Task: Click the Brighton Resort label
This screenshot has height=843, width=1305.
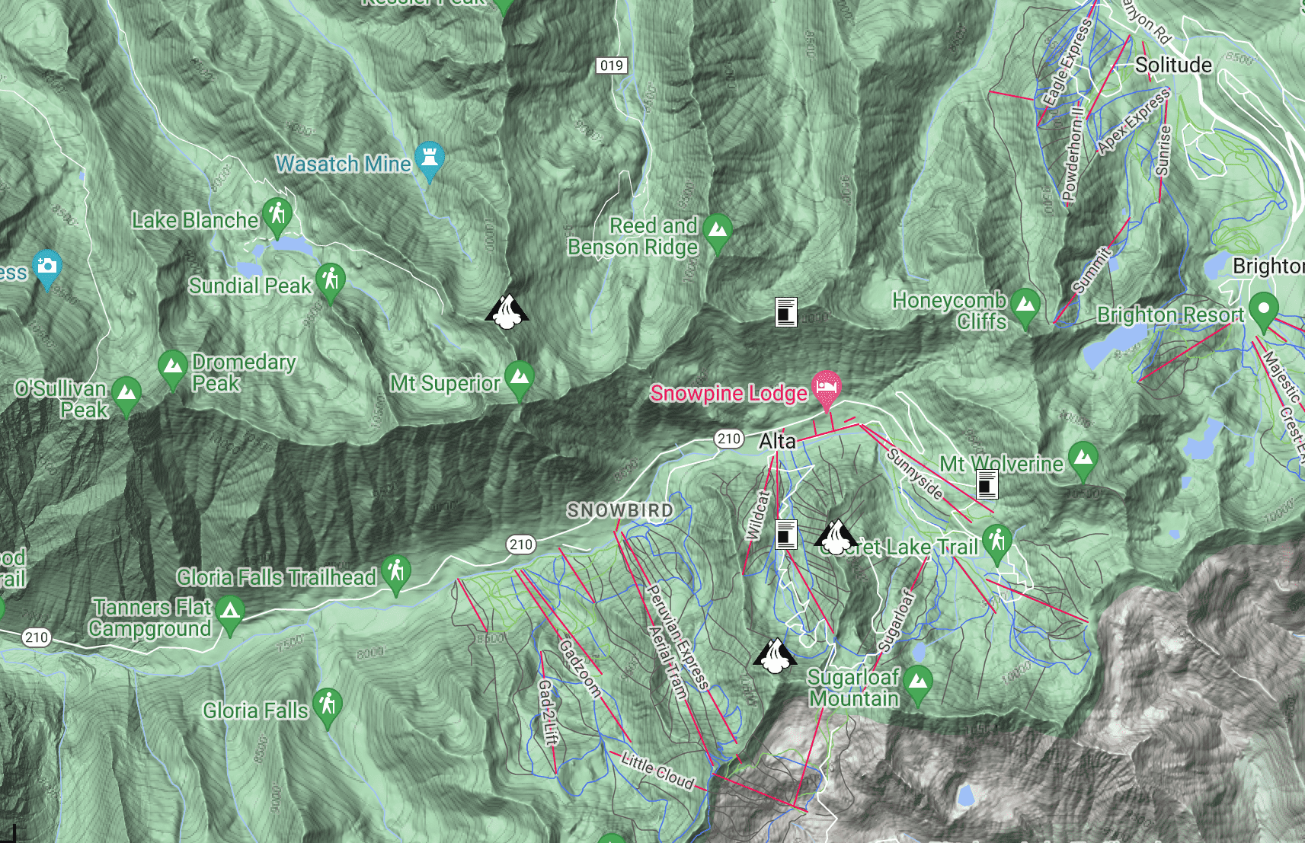Action: [1170, 315]
